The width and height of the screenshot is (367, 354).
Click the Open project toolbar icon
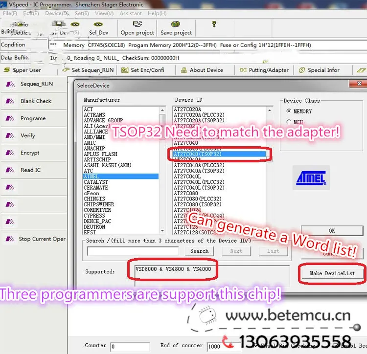138,24
